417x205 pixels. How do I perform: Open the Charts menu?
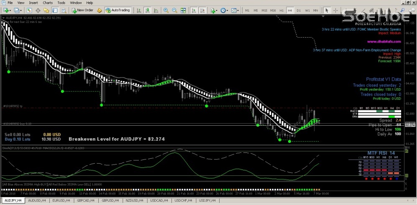click(48, 3)
